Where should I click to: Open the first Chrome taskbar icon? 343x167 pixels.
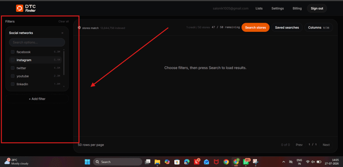click(226, 162)
